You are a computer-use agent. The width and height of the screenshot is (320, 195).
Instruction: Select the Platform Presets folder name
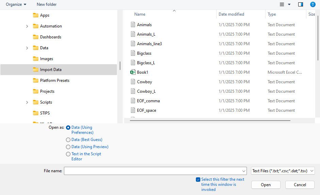tap(55, 81)
